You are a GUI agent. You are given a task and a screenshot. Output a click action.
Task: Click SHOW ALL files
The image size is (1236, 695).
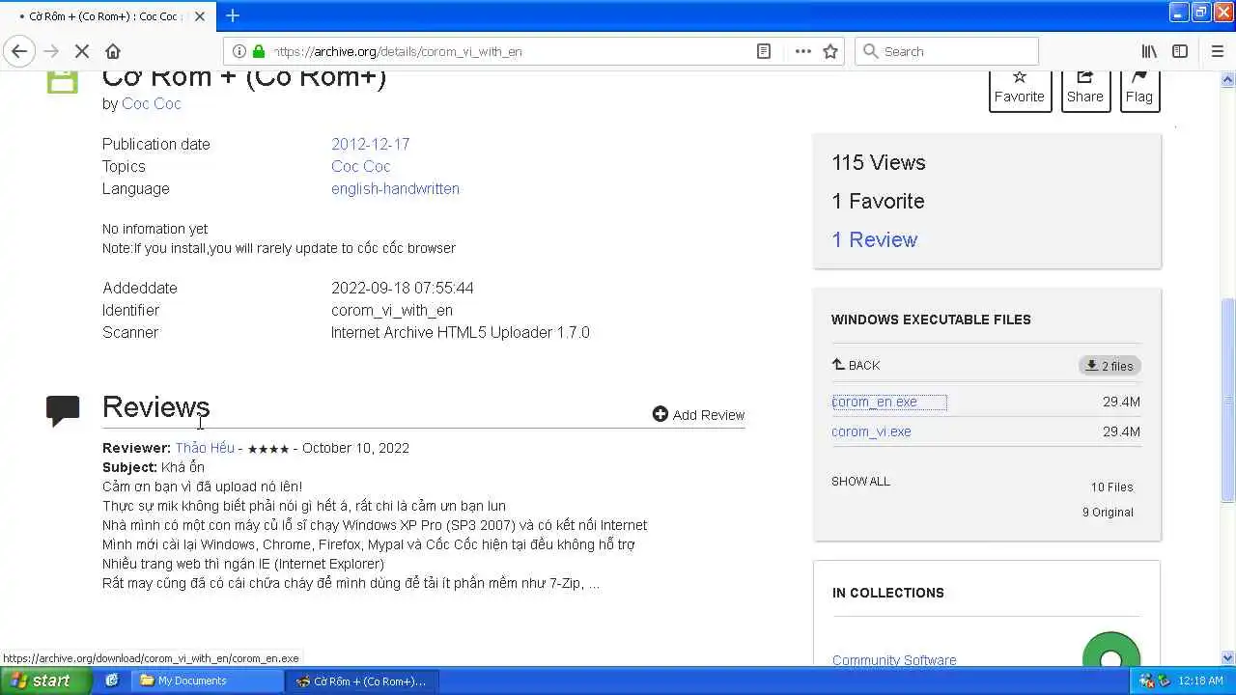click(860, 481)
